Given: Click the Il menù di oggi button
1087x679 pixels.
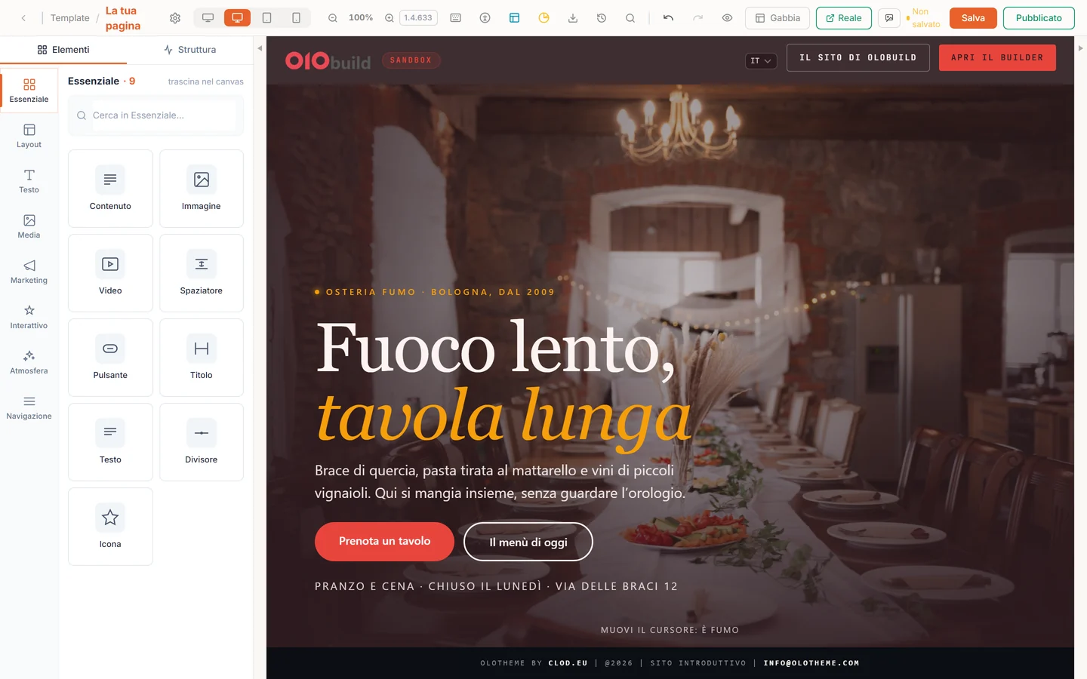Looking at the screenshot, I should (528, 542).
